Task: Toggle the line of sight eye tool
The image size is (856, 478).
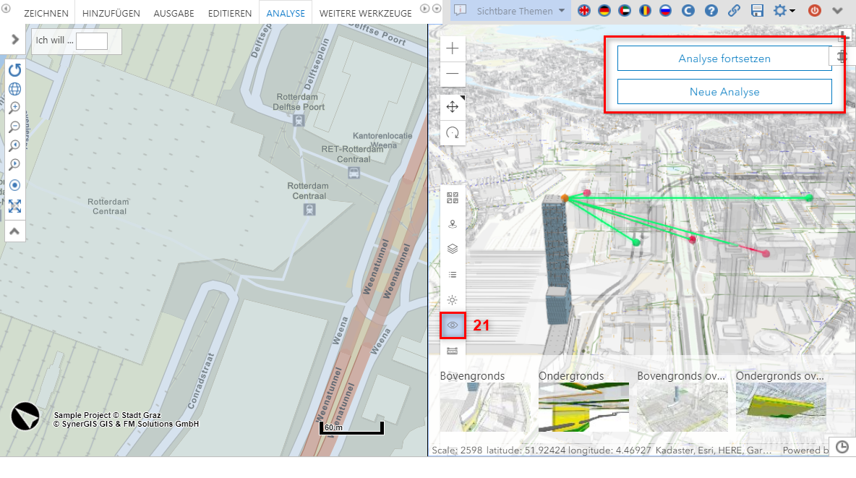Action: 453,325
